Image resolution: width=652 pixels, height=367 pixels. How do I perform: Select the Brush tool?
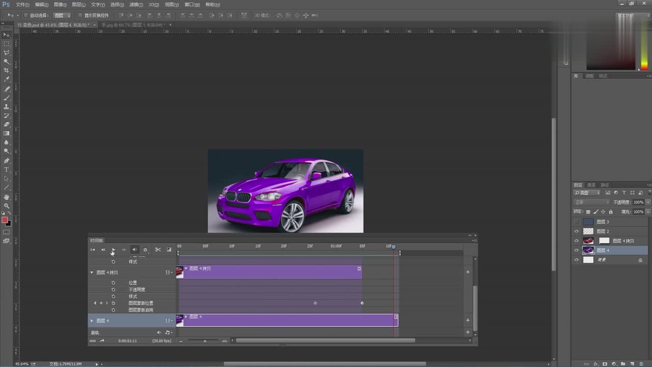(7, 98)
